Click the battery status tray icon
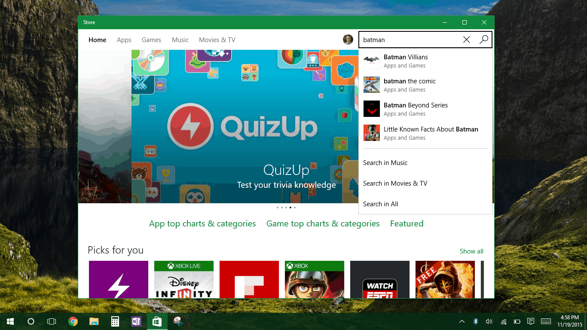 point(517,321)
